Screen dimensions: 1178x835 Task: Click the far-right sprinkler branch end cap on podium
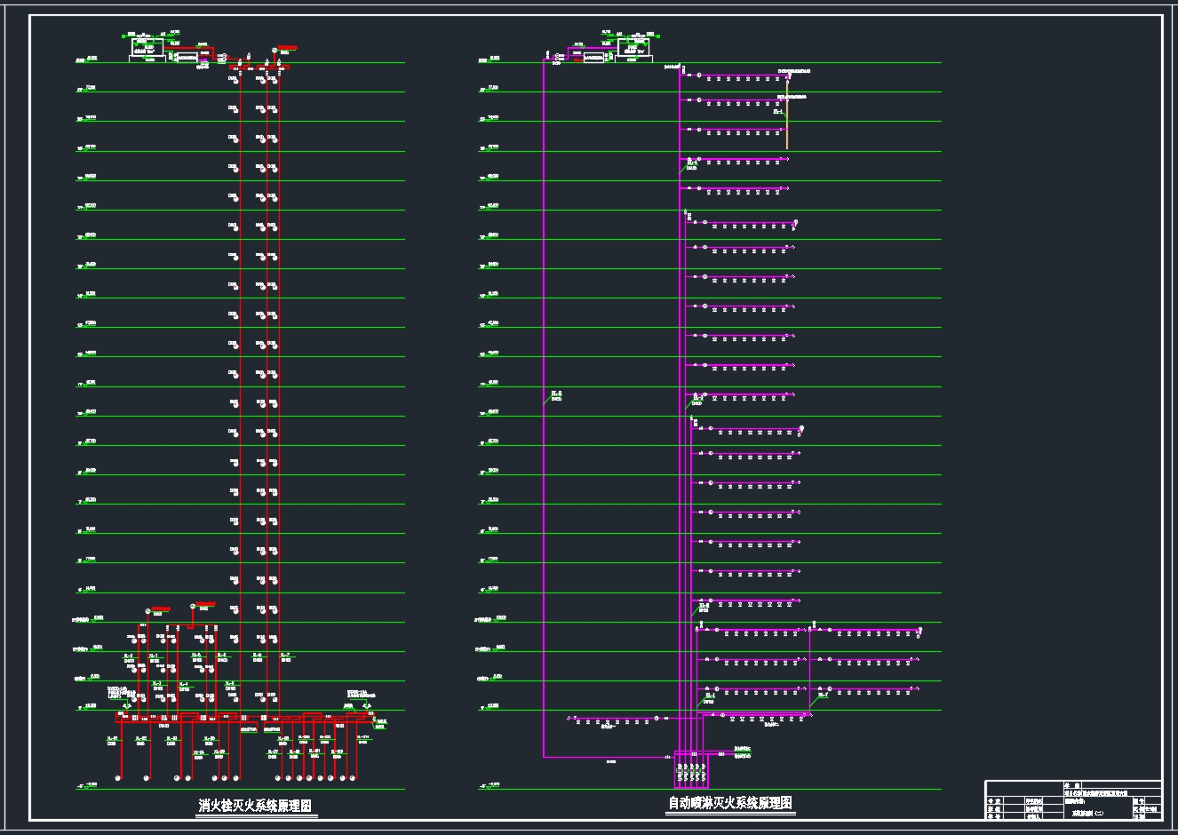coord(920,630)
